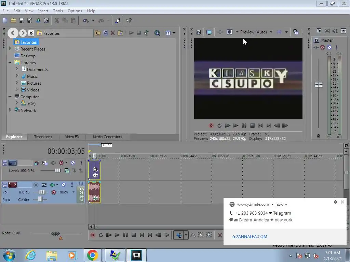The image size is (350, 262).
Task: Mute audio track 2
Action: coord(64,185)
